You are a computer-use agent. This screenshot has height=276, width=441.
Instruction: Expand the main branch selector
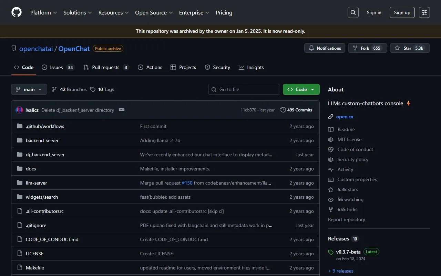(29, 89)
